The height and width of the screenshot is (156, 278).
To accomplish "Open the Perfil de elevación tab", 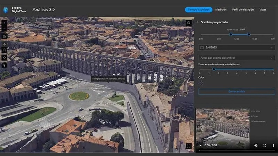I will pyautogui.click(x=244, y=10).
